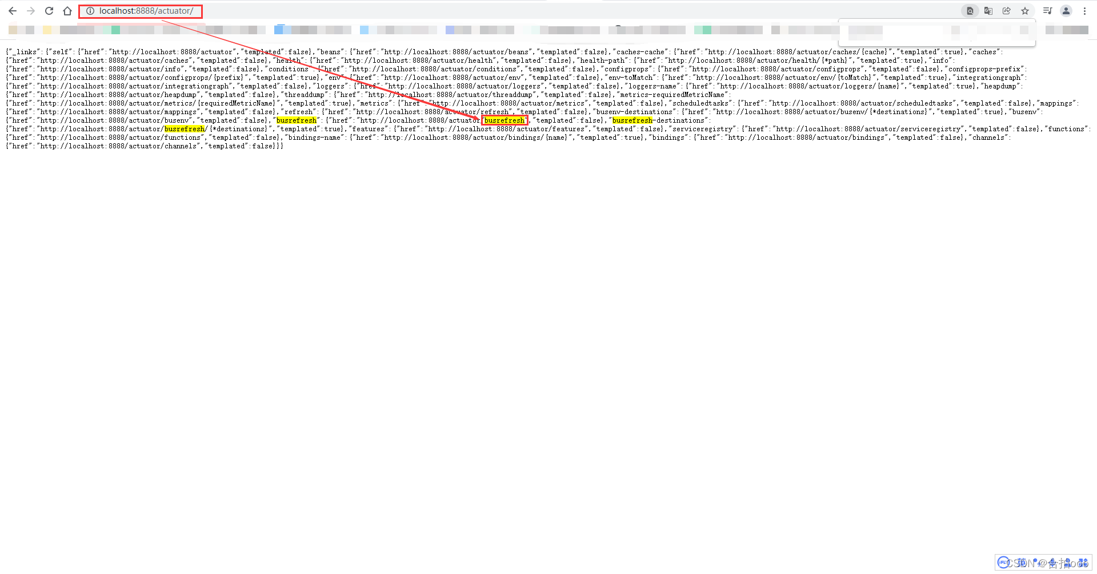Click the "caches-cache" key text
1097x574 pixels.
640,52
